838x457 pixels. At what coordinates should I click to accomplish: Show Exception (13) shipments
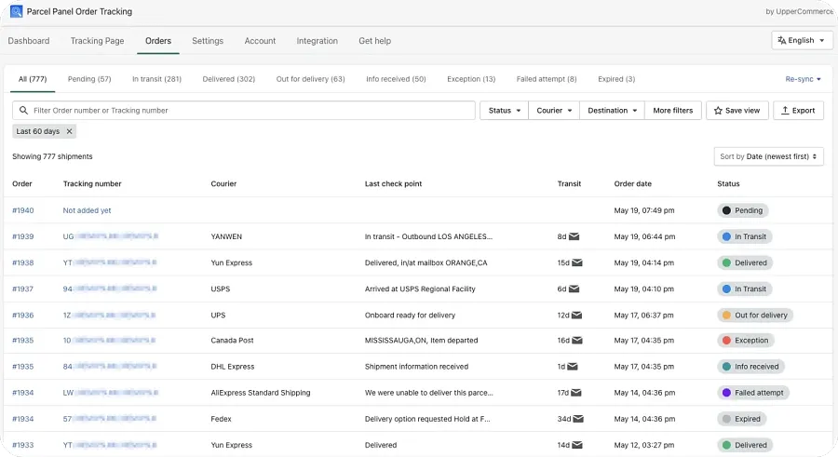point(471,79)
